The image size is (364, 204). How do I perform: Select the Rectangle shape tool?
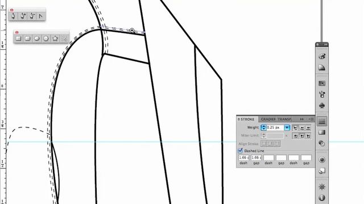pyautogui.click(x=18, y=39)
